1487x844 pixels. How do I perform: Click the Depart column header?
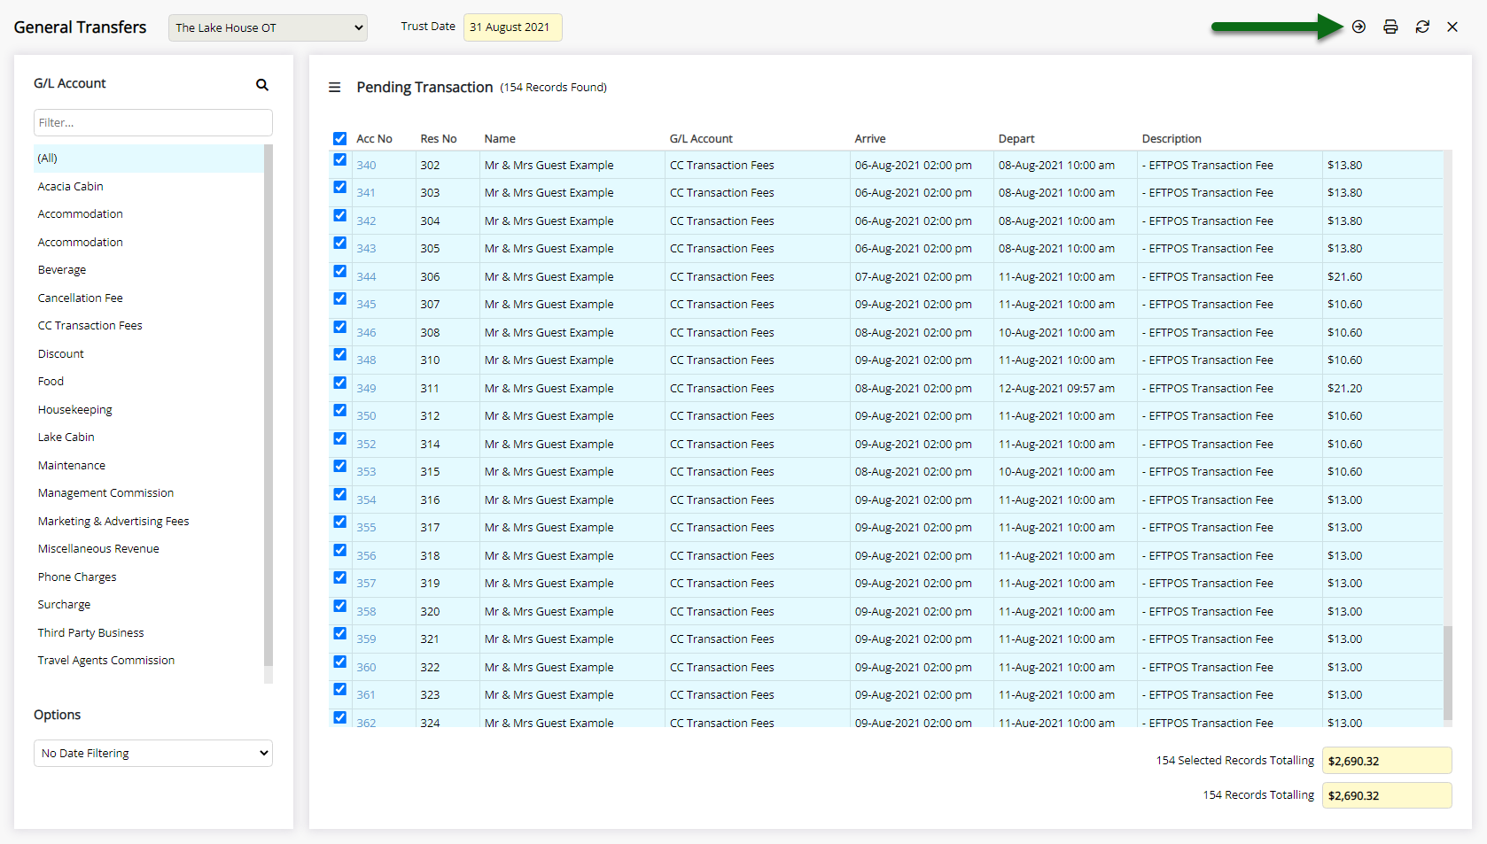[1016, 138]
